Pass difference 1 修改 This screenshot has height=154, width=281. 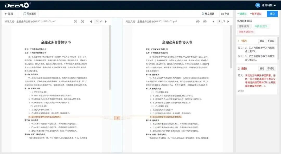click(262, 41)
